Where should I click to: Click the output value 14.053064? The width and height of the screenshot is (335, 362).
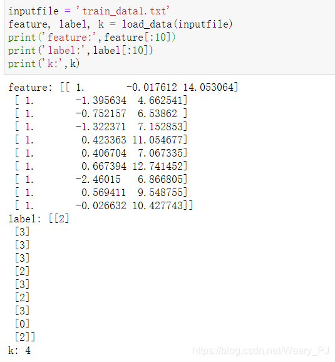[209, 88]
